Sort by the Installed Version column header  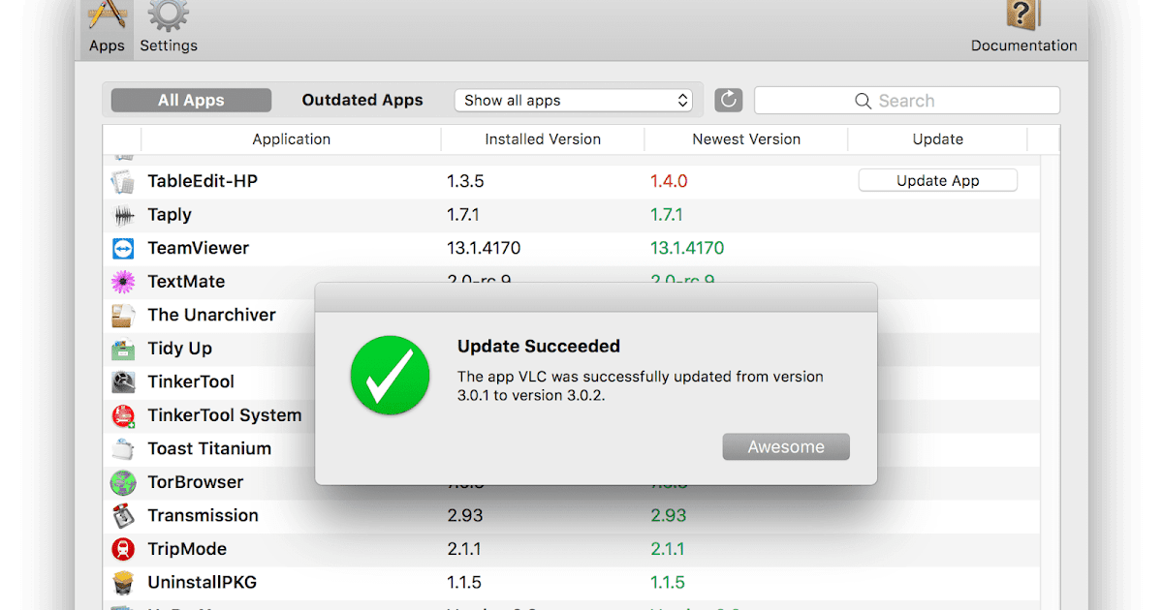tap(543, 139)
